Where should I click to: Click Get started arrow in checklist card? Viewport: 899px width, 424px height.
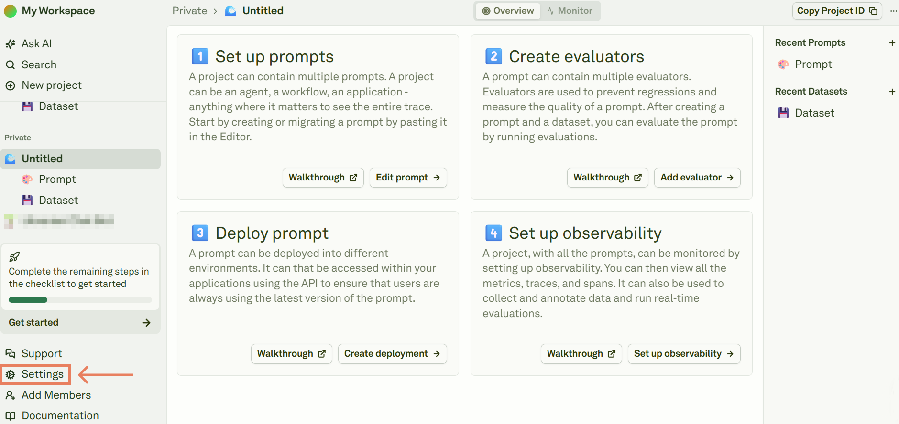146,323
